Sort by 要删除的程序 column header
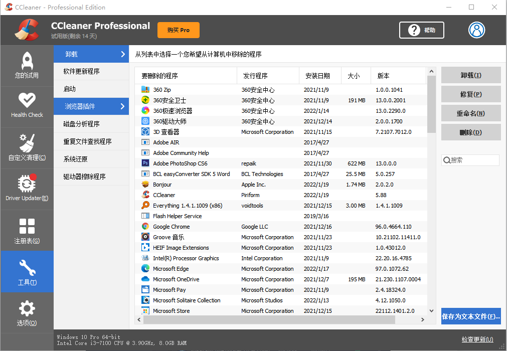This screenshot has height=351, width=507. click(186, 76)
